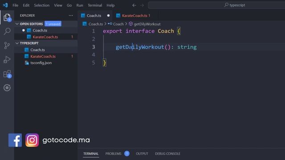The width and height of the screenshot is (285, 160).
Task: Open the Selection menu
Action: click(41, 5)
